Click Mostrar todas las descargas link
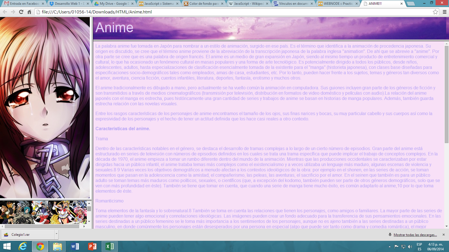449x252 pixels. tap(415, 235)
